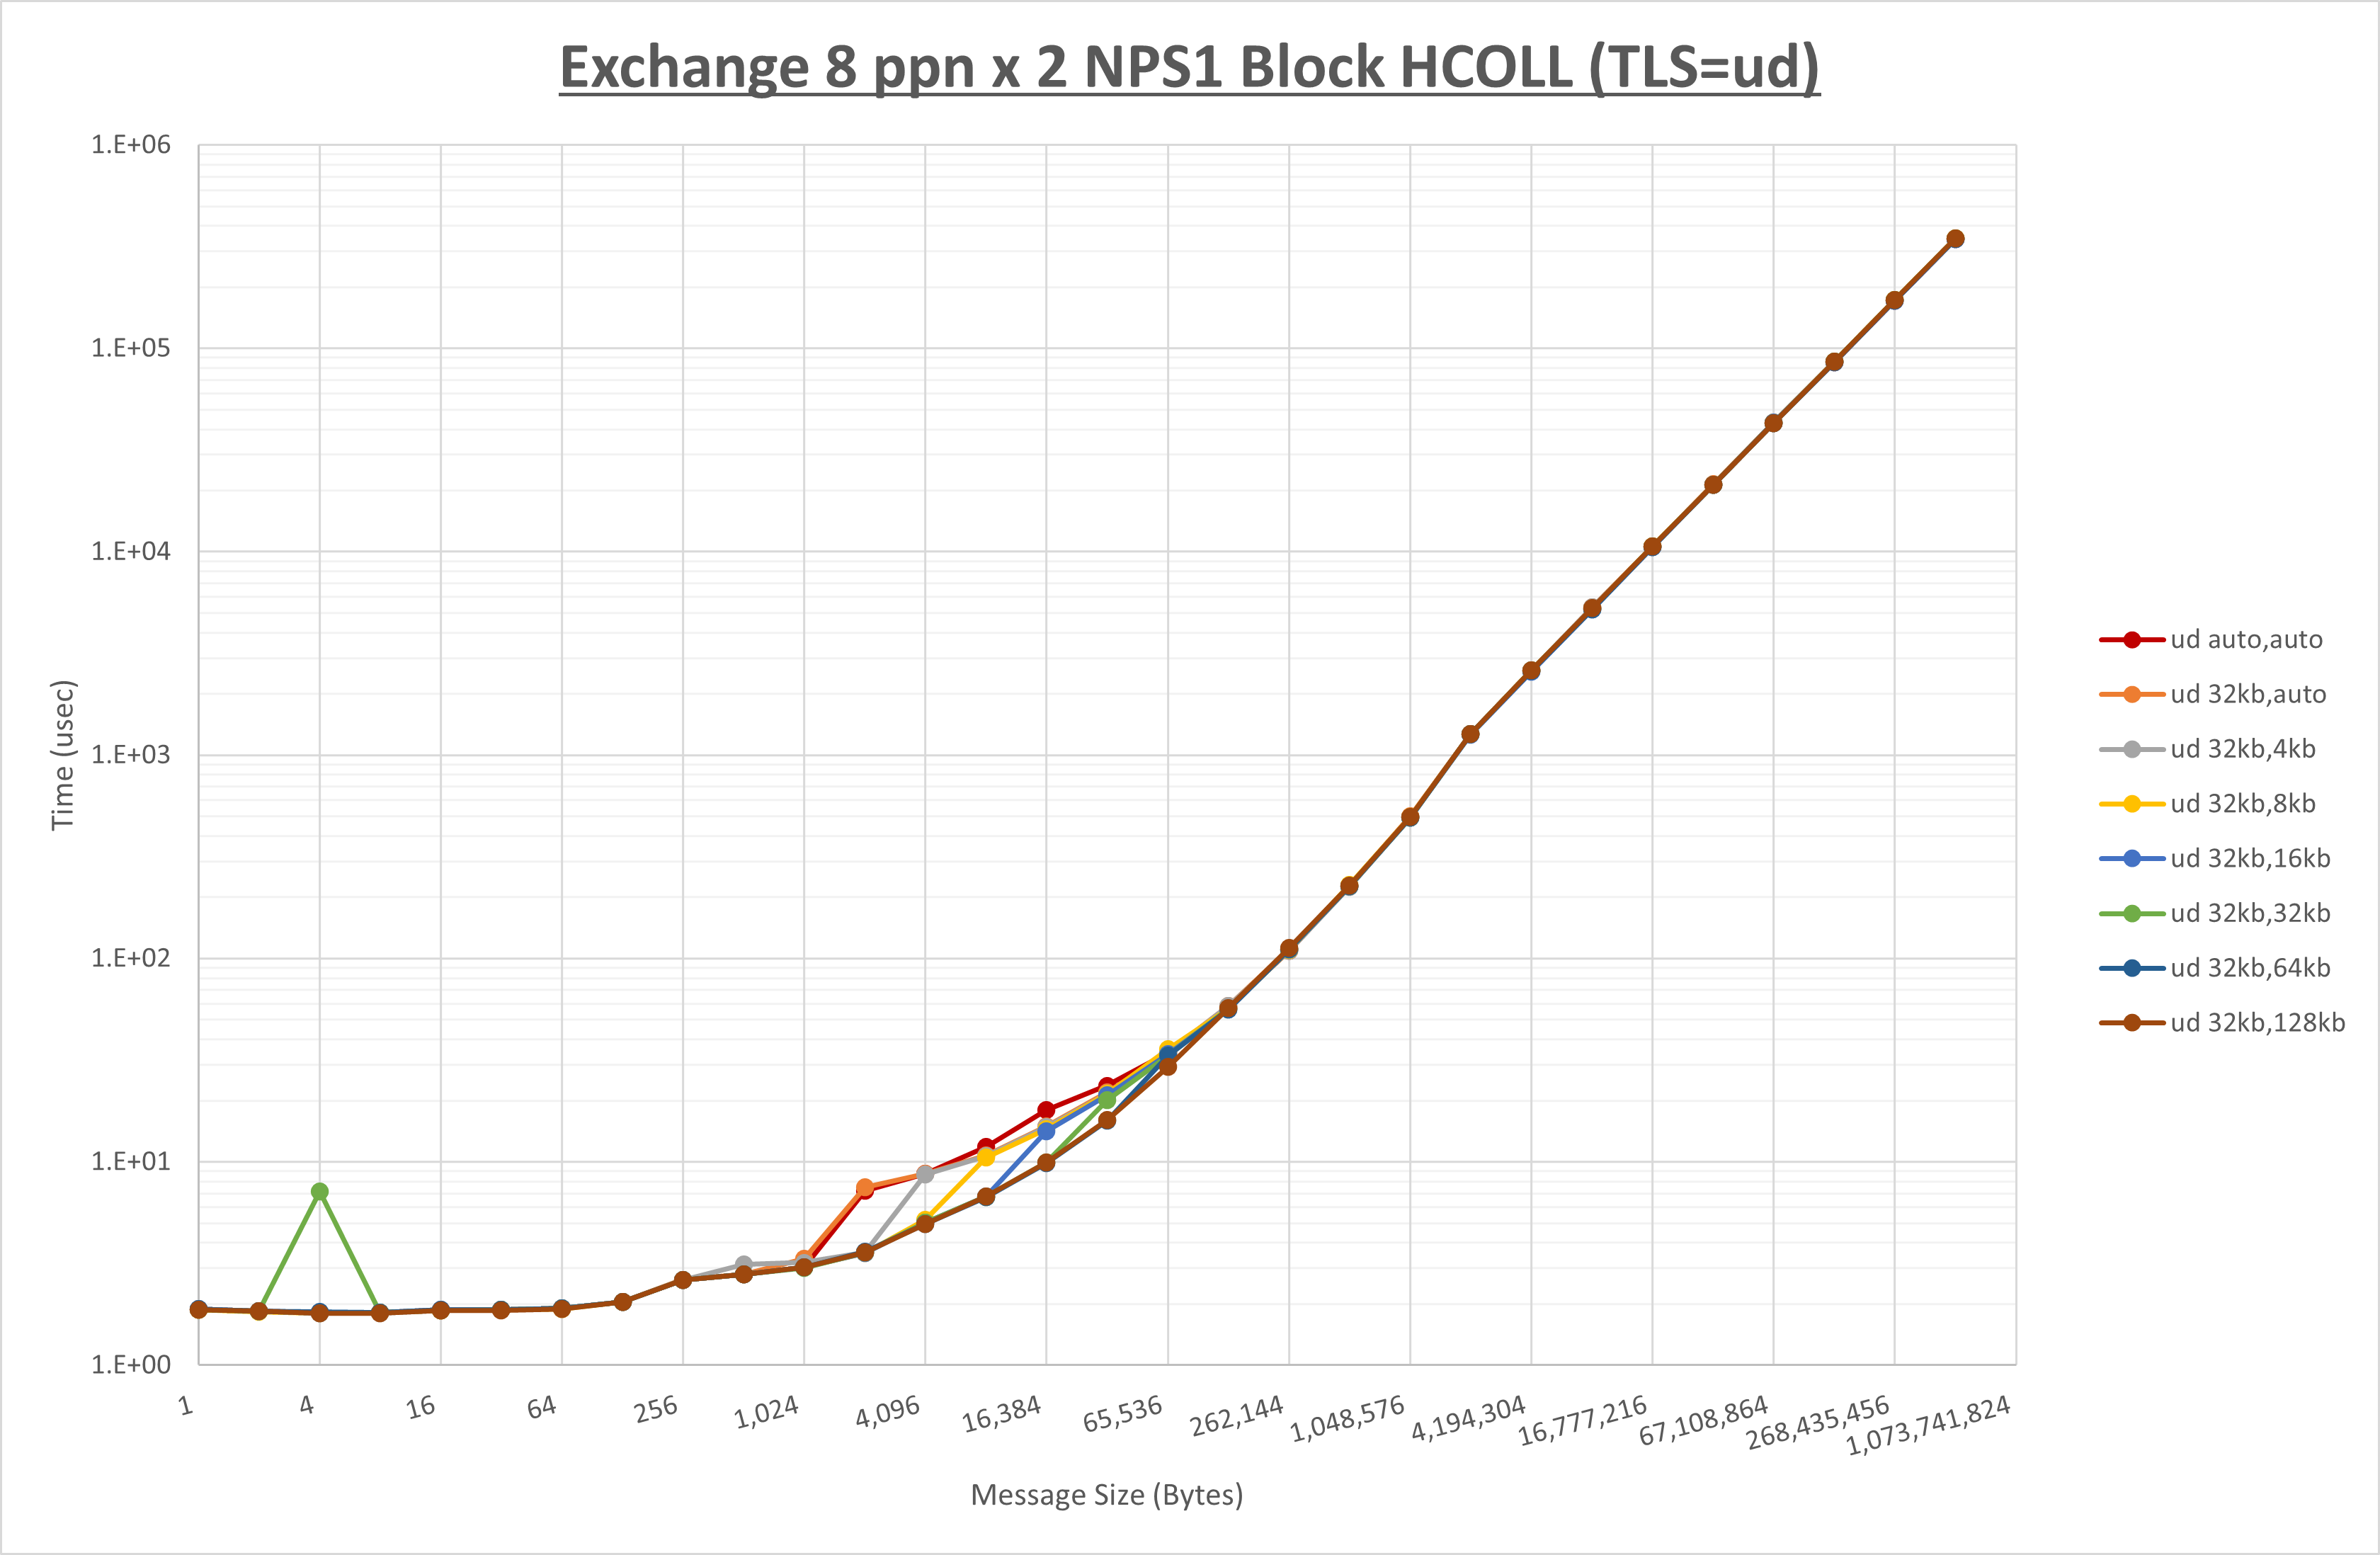
Task: Toggle visibility of the ud auto,auto series
Action: point(2248,640)
